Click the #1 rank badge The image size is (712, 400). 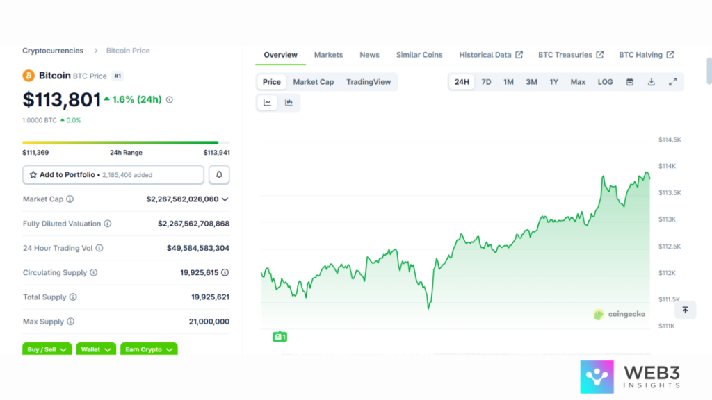click(x=118, y=76)
